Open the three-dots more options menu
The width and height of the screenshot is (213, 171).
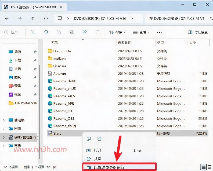click(159, 32)
